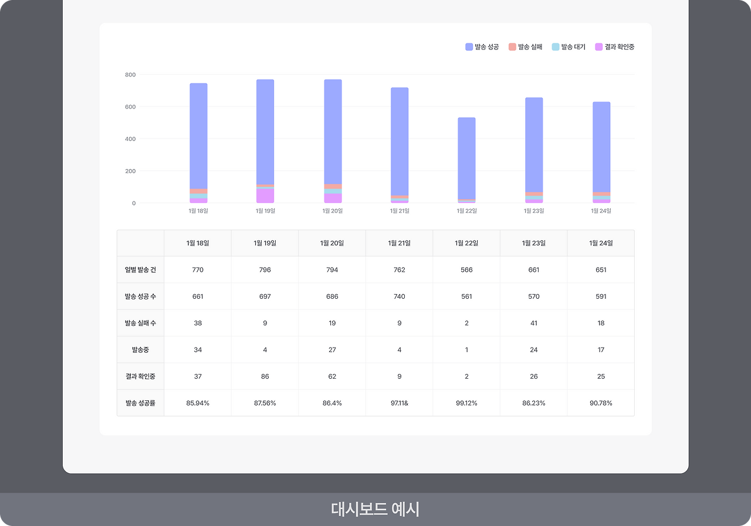Toggle the 발송 대기 legend entry
Image resolution: width=751 pixels, height=526 pixels.
[x=570, y=47]
